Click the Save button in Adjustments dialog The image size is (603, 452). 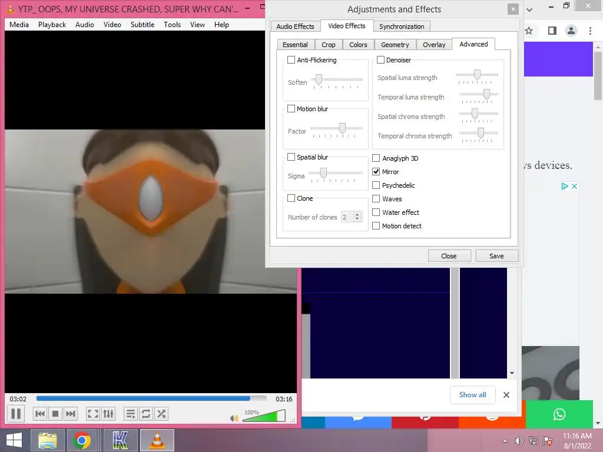pos(496,256)
